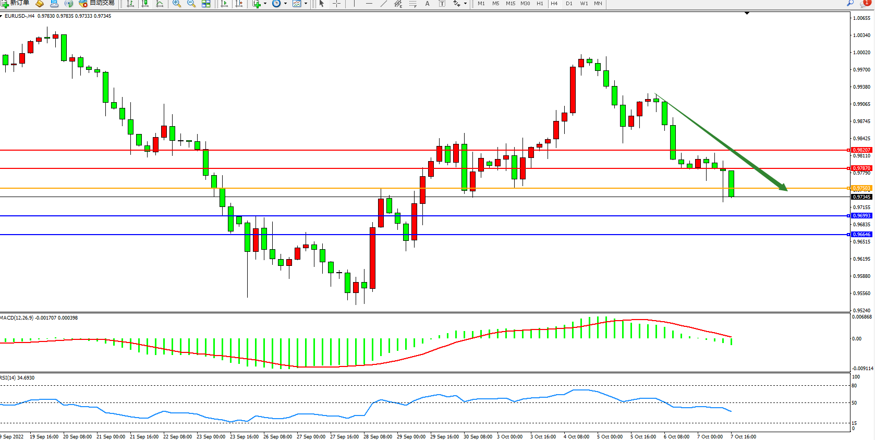Toggle the AutoTrading (自动交易) button
The width and height of the screenshot is (875, 440).
(x=97, y=3)
